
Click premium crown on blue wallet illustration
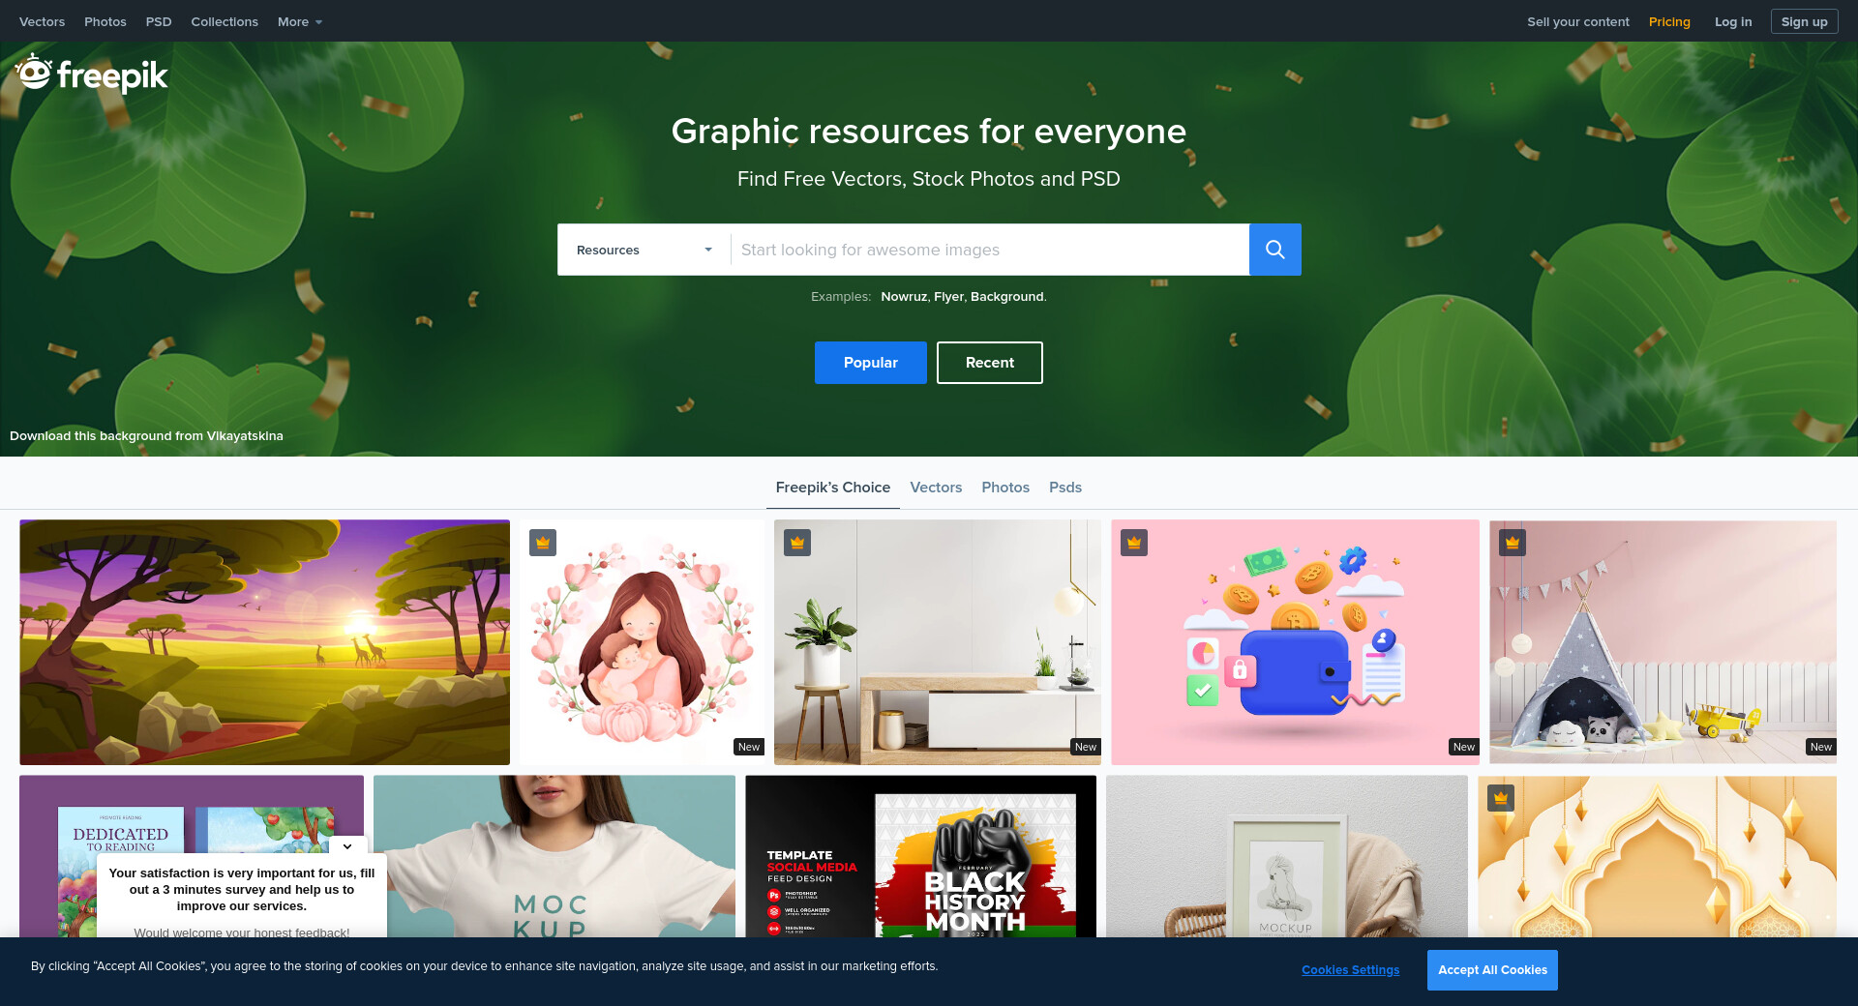1134,544
